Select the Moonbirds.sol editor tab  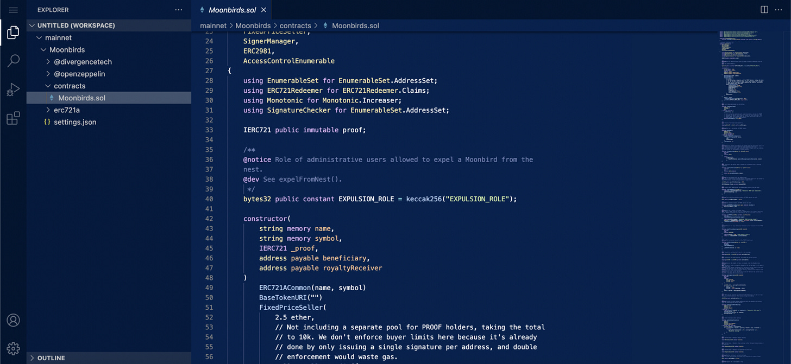tap(231, 10)
